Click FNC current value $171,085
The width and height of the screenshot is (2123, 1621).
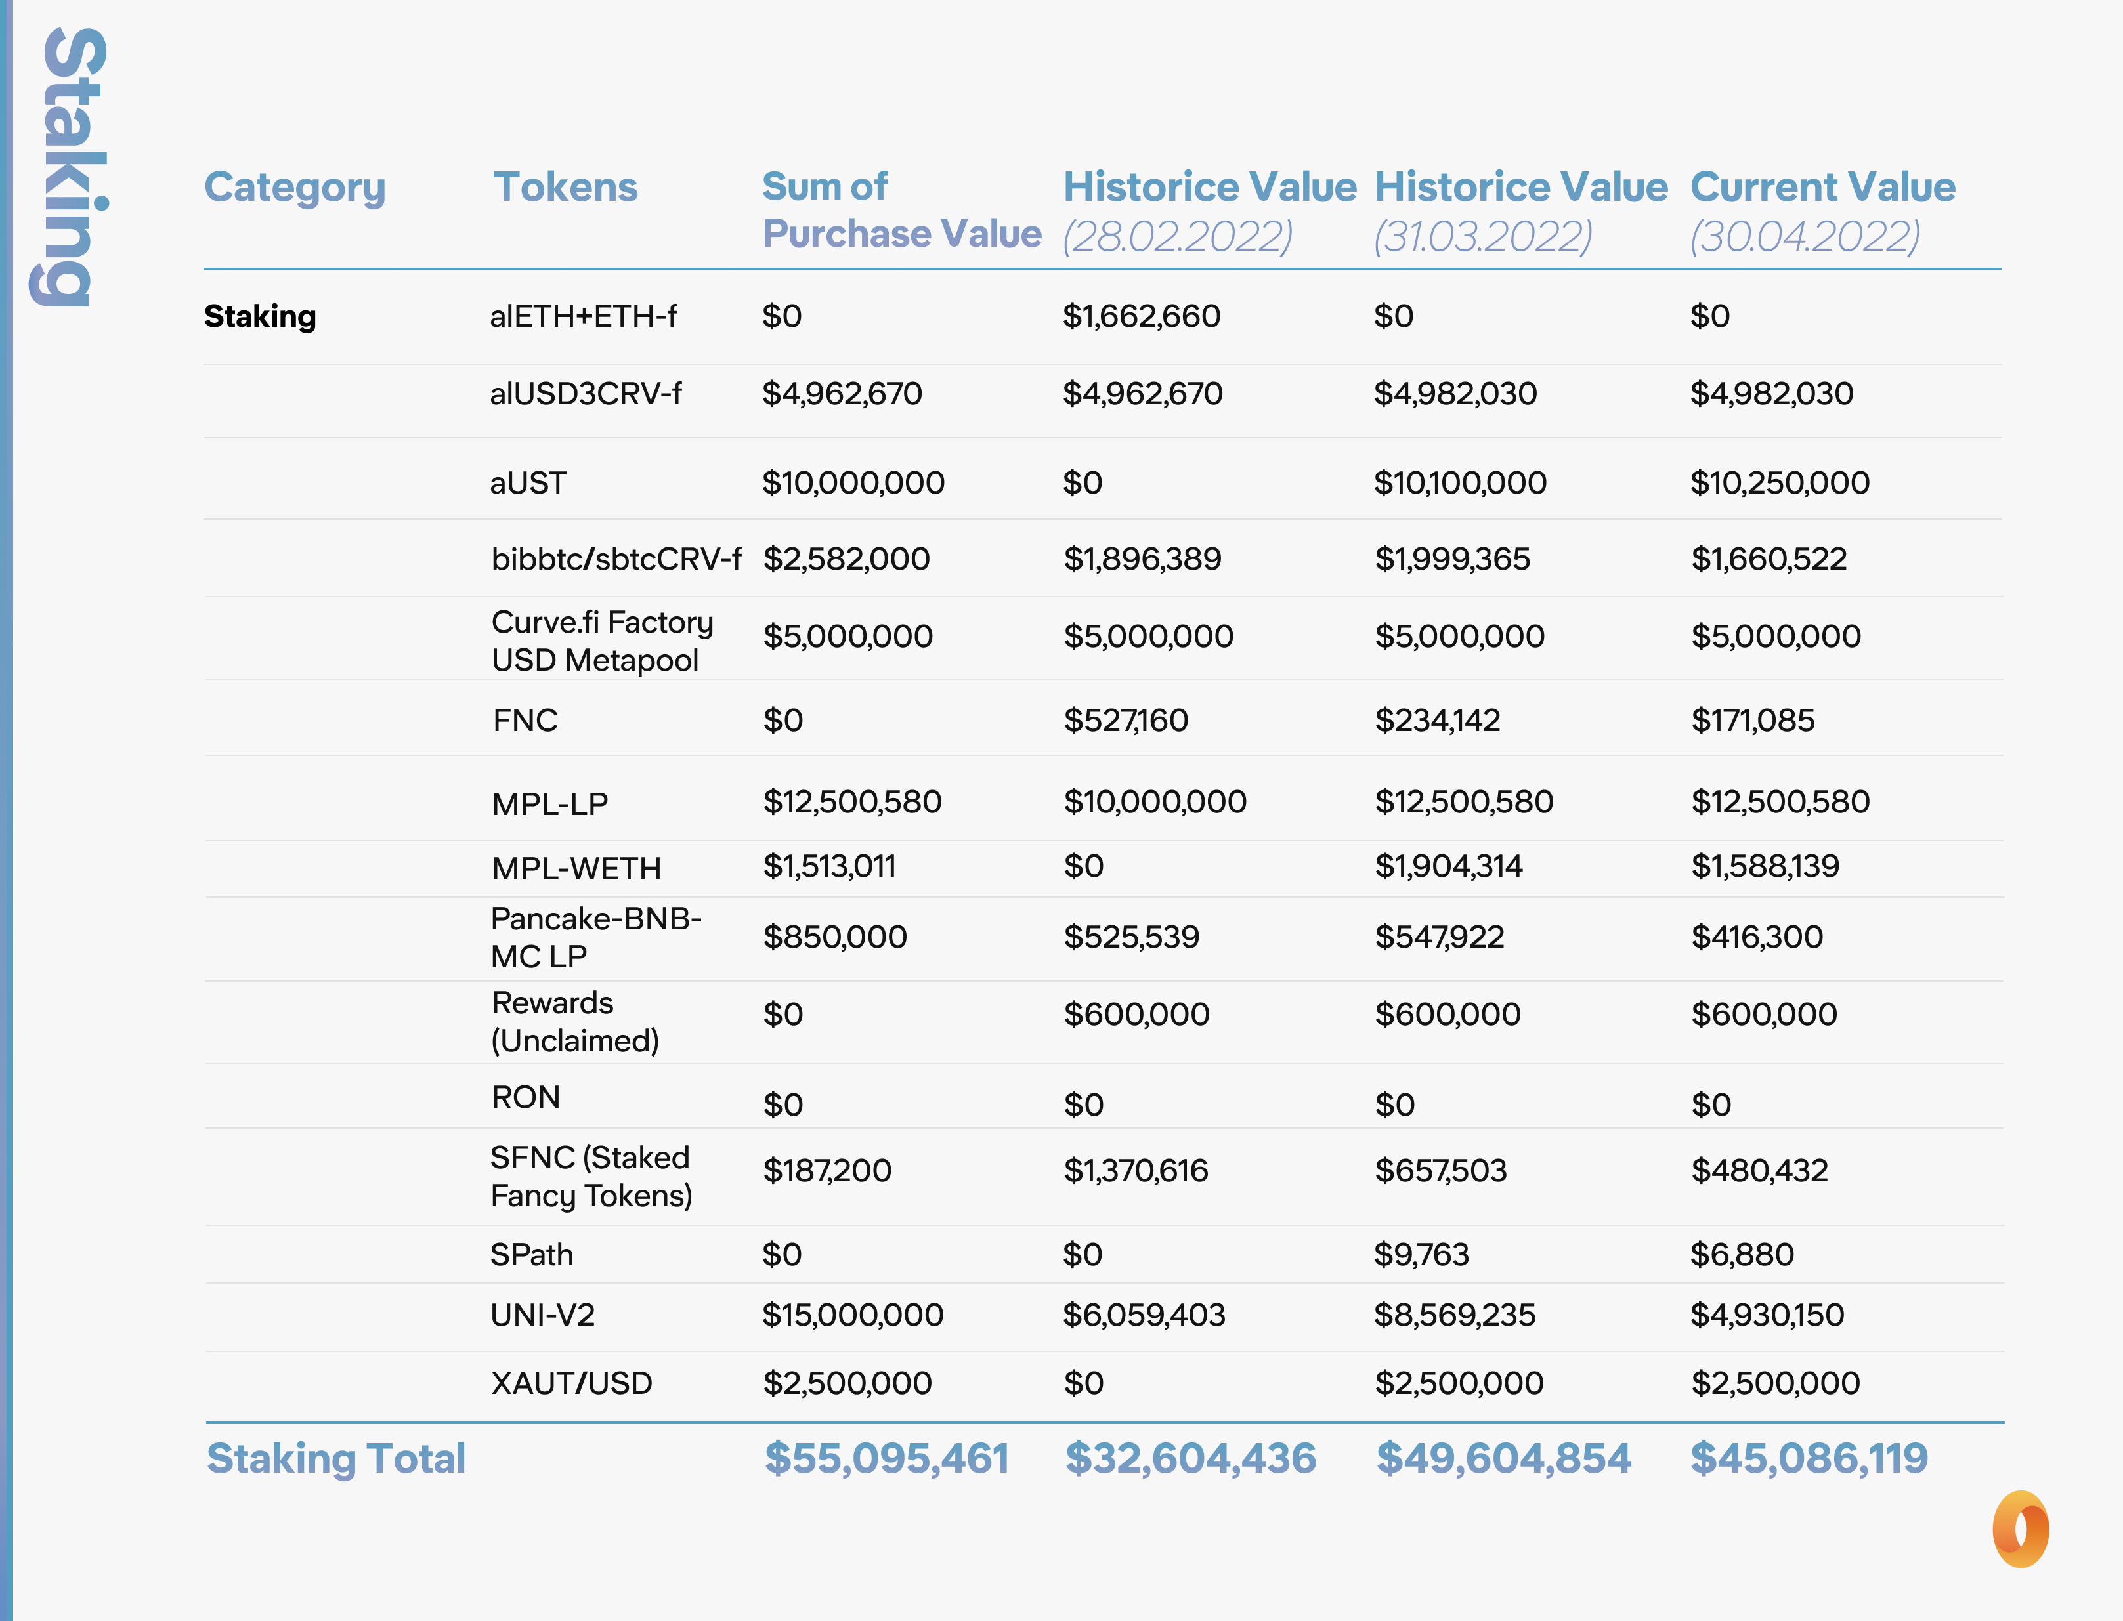pos(1753,720)
